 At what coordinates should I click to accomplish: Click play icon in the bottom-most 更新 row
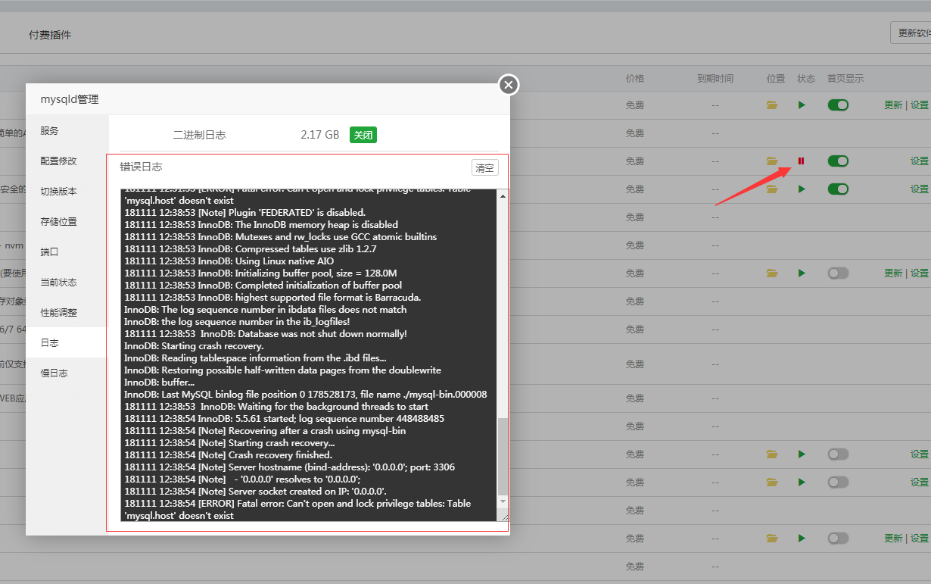(802, 538)
